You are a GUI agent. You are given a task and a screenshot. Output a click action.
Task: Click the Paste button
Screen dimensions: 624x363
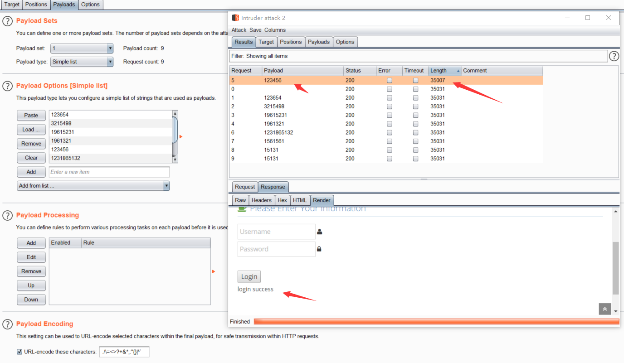pos(31,116)
